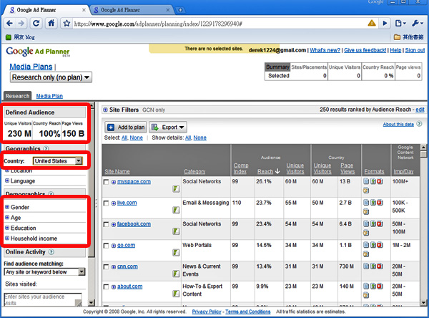The image size is (429, 318).
Task: Click the 朋友 blog bookmark
Action: pos(21,37)
